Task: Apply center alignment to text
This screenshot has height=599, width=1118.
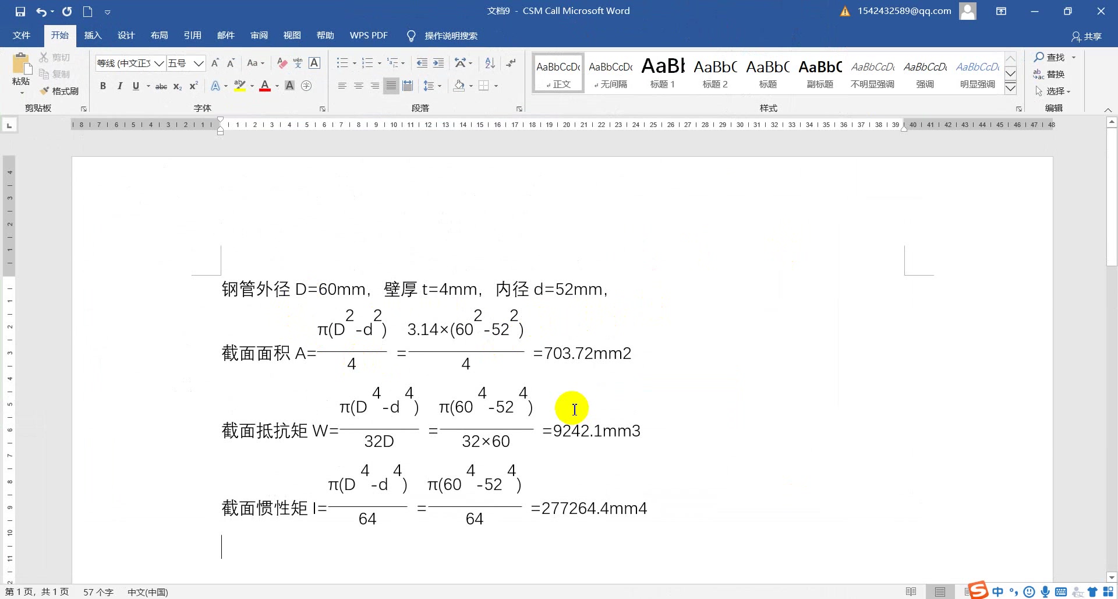Action: point(358,86)
